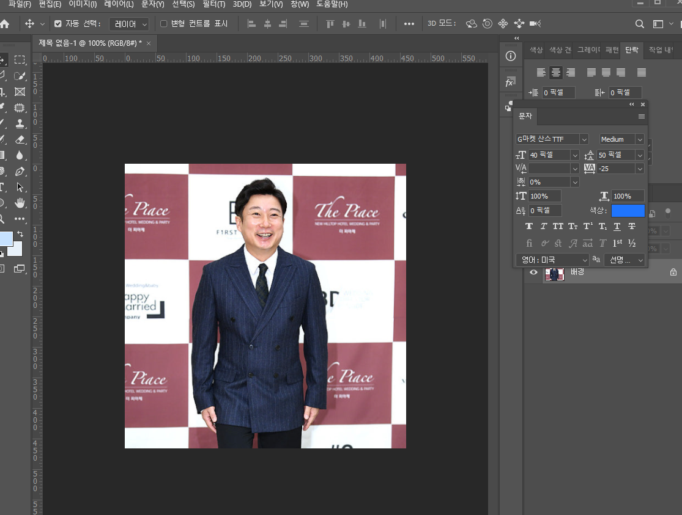
Task: Open 레이어(L) menu
Action: [x=119, y=4]
